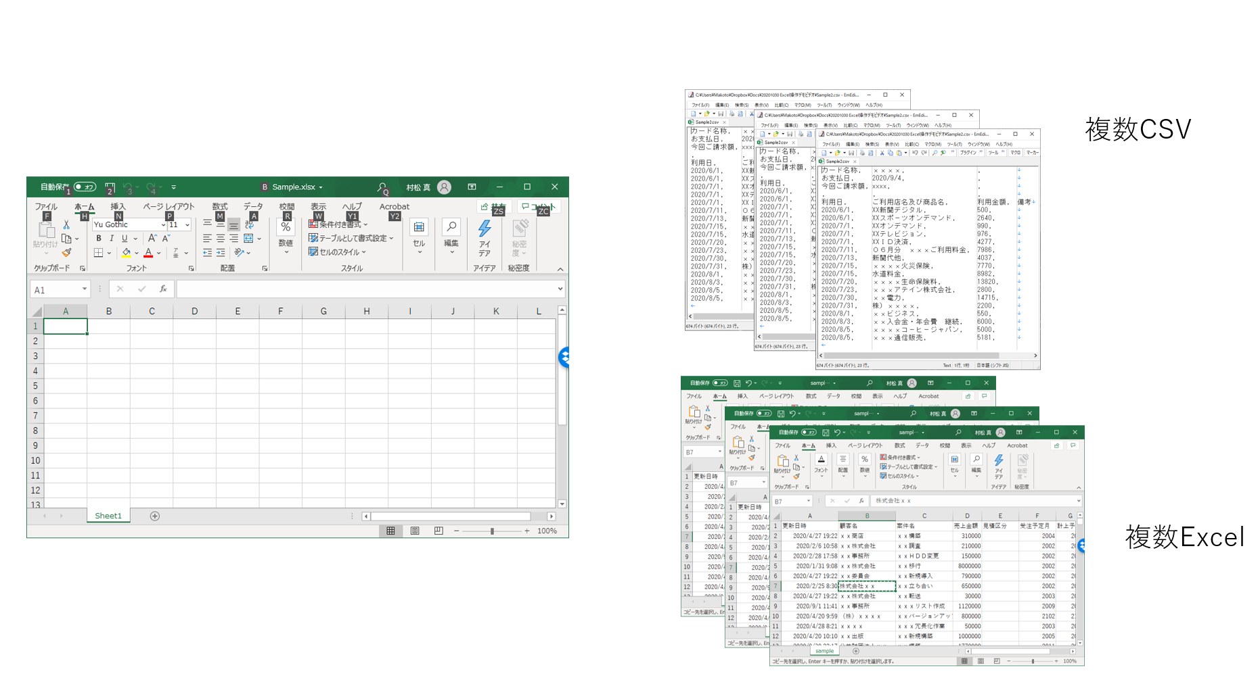Click the blue lightning Ideas icon
Screen dimensions: 1260x682
[x=485, y=228]
